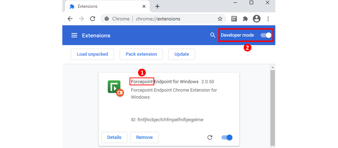
Task: Open the Extensions puzzle-piece menu
Action: pos(245,19)
